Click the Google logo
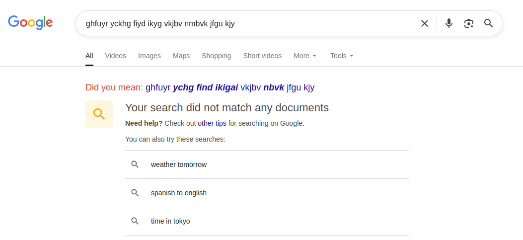 pos(30,22)
